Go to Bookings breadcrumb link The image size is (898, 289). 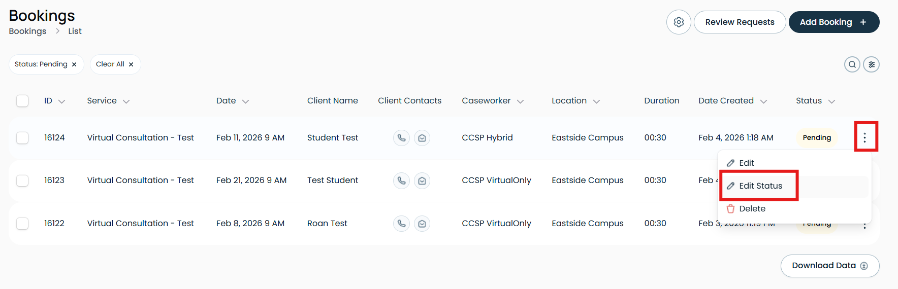[x=27, y=31]
